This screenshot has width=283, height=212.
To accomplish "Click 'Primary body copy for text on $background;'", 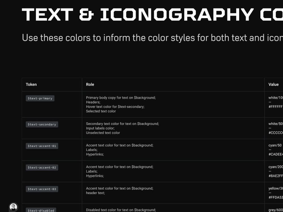I will click(121, 98).
